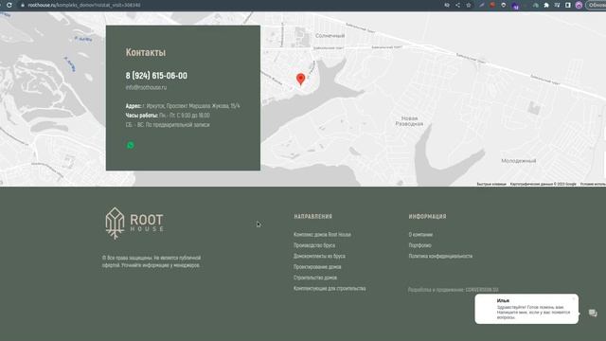The height and width of the screenshot is (341, 606).
Task: Click the НАПРАВЛЕНИЯ footer heading
Action: (313, 217)
